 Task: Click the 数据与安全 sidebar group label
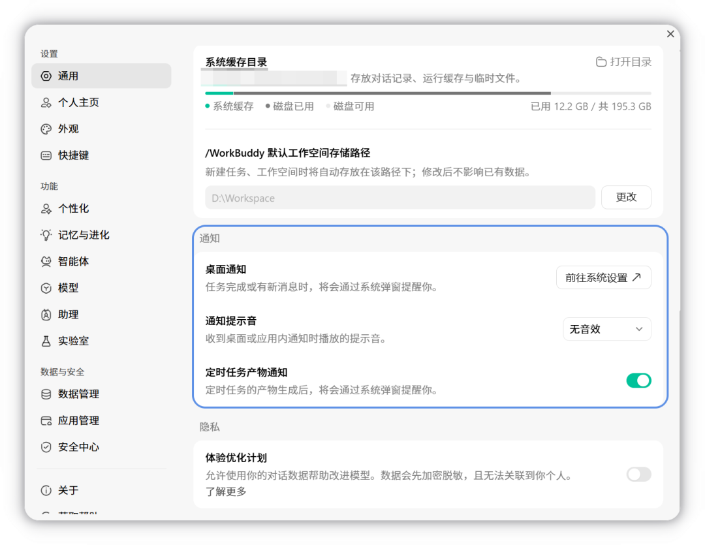[x=63, y=372]
